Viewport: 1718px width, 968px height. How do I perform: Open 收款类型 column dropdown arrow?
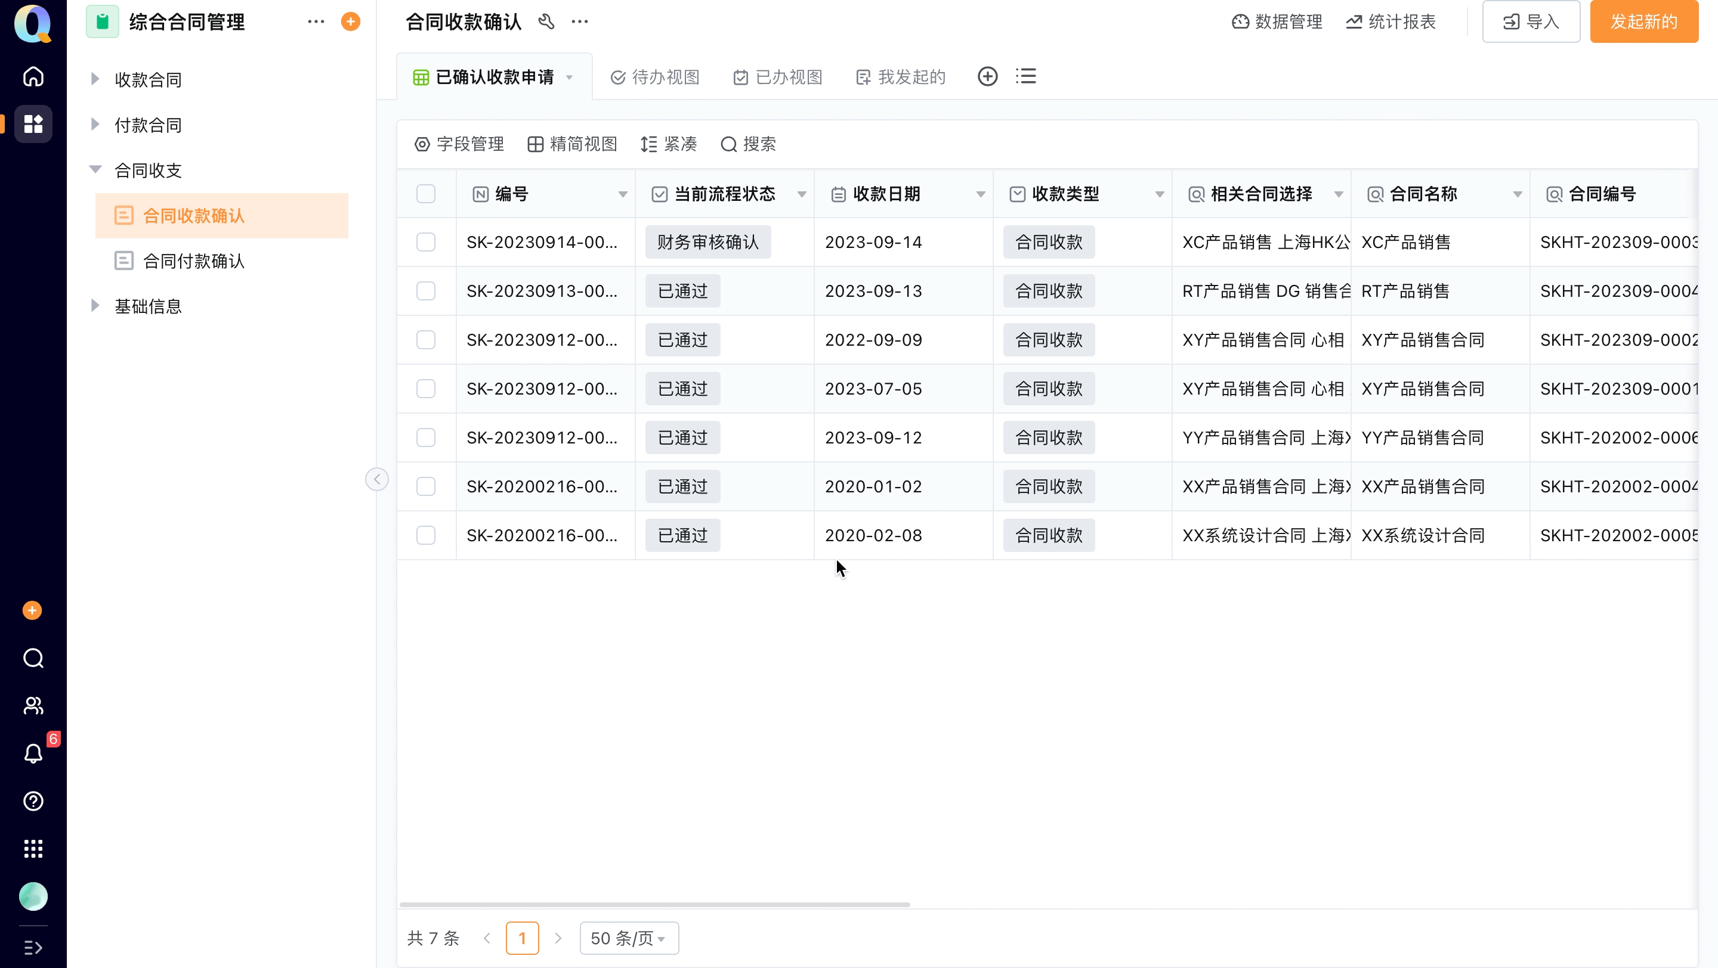1160,194
